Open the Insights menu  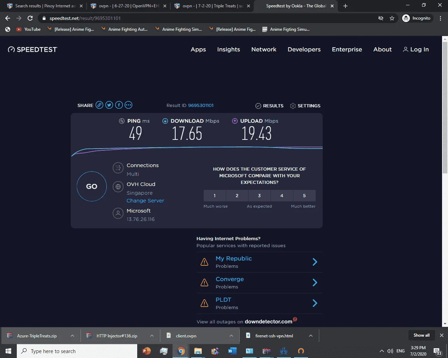point(229,50)
